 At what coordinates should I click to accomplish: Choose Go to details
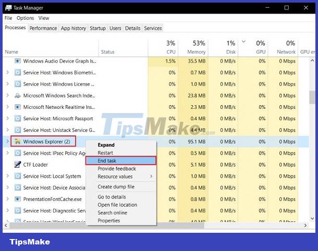point(121,197)
